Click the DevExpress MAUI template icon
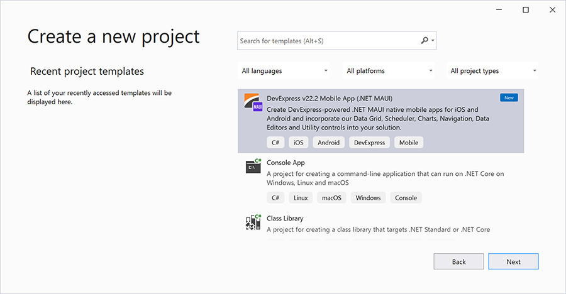The image size is (566, 294). coord(253,102)
